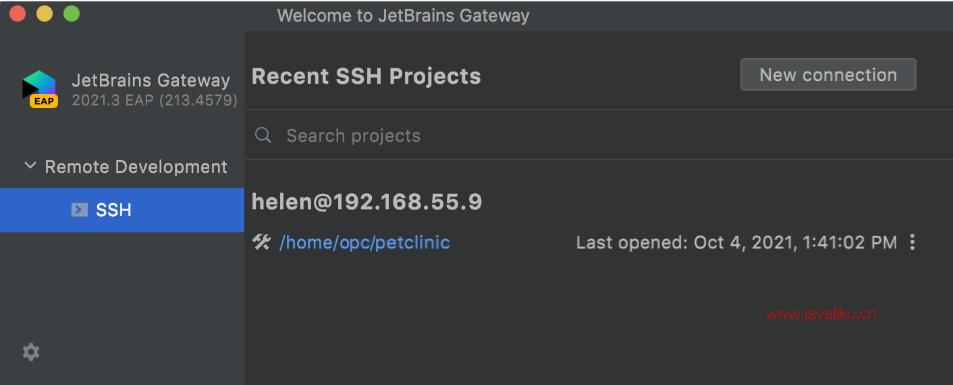Image resolution: width=953 pixels, height=385 pixels.
Task: Click the helen@192.168.55.9 host heading
Action: pos(366,201)
